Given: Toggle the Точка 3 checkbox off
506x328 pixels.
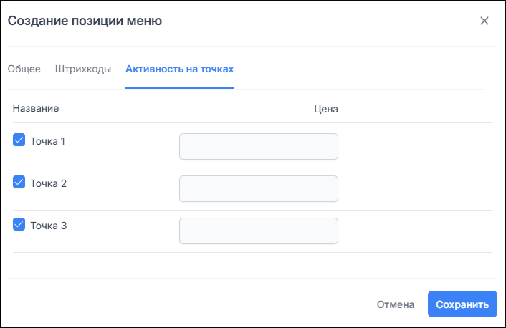Looking at the screenshot, I should pos(19,225).
